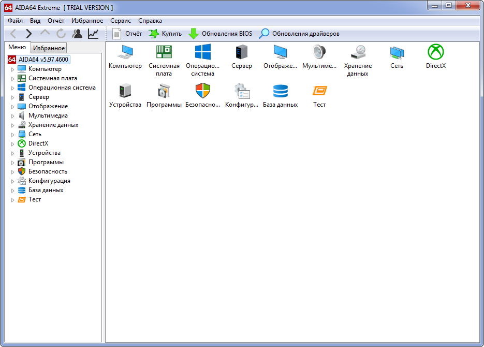Select Операционная система in the tree
The image size is (484, 347).
[x=62, y=88]
